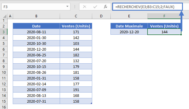Select column F header
Screen dimensions: 189x109
coord(164,16)
